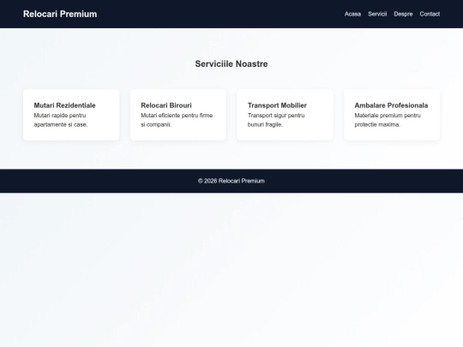Click the © 2026 Relocari Premium footer text
Viewport: 463px width, 347px height.
[231, 181]
